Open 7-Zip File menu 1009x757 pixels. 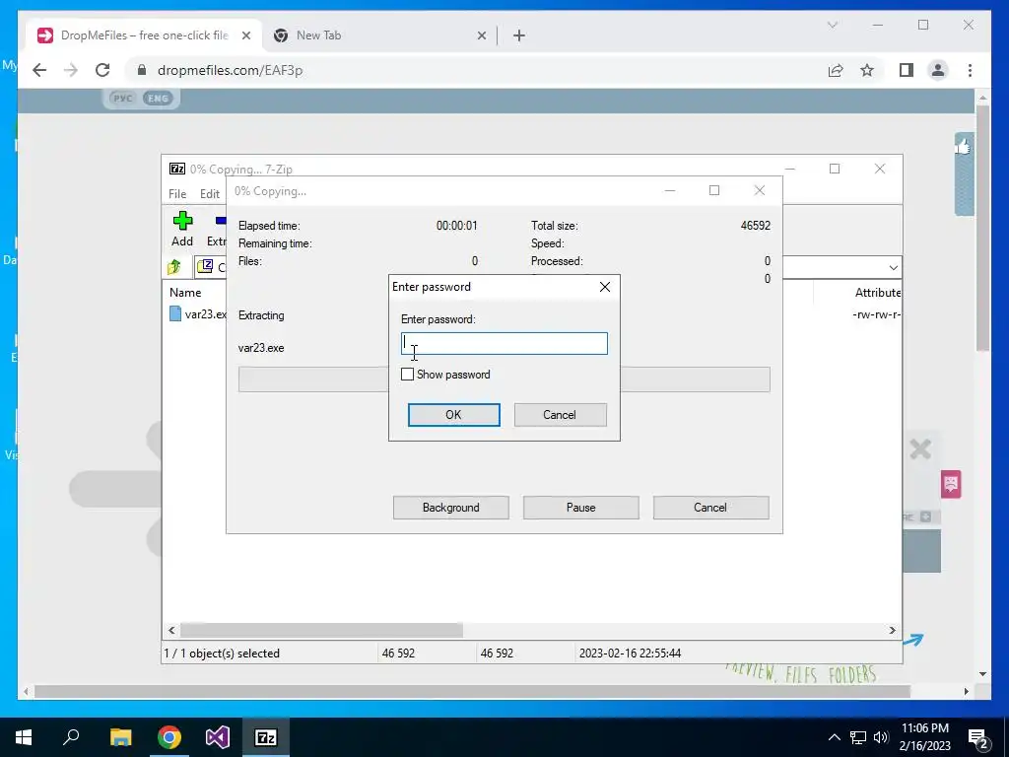pyautogui.click(x=177, y=194)
